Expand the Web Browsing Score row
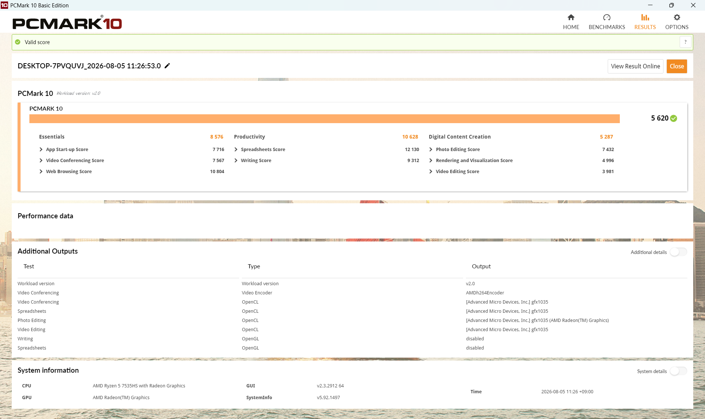The height and width of the screenshot is (419, 705). [41, 172]
